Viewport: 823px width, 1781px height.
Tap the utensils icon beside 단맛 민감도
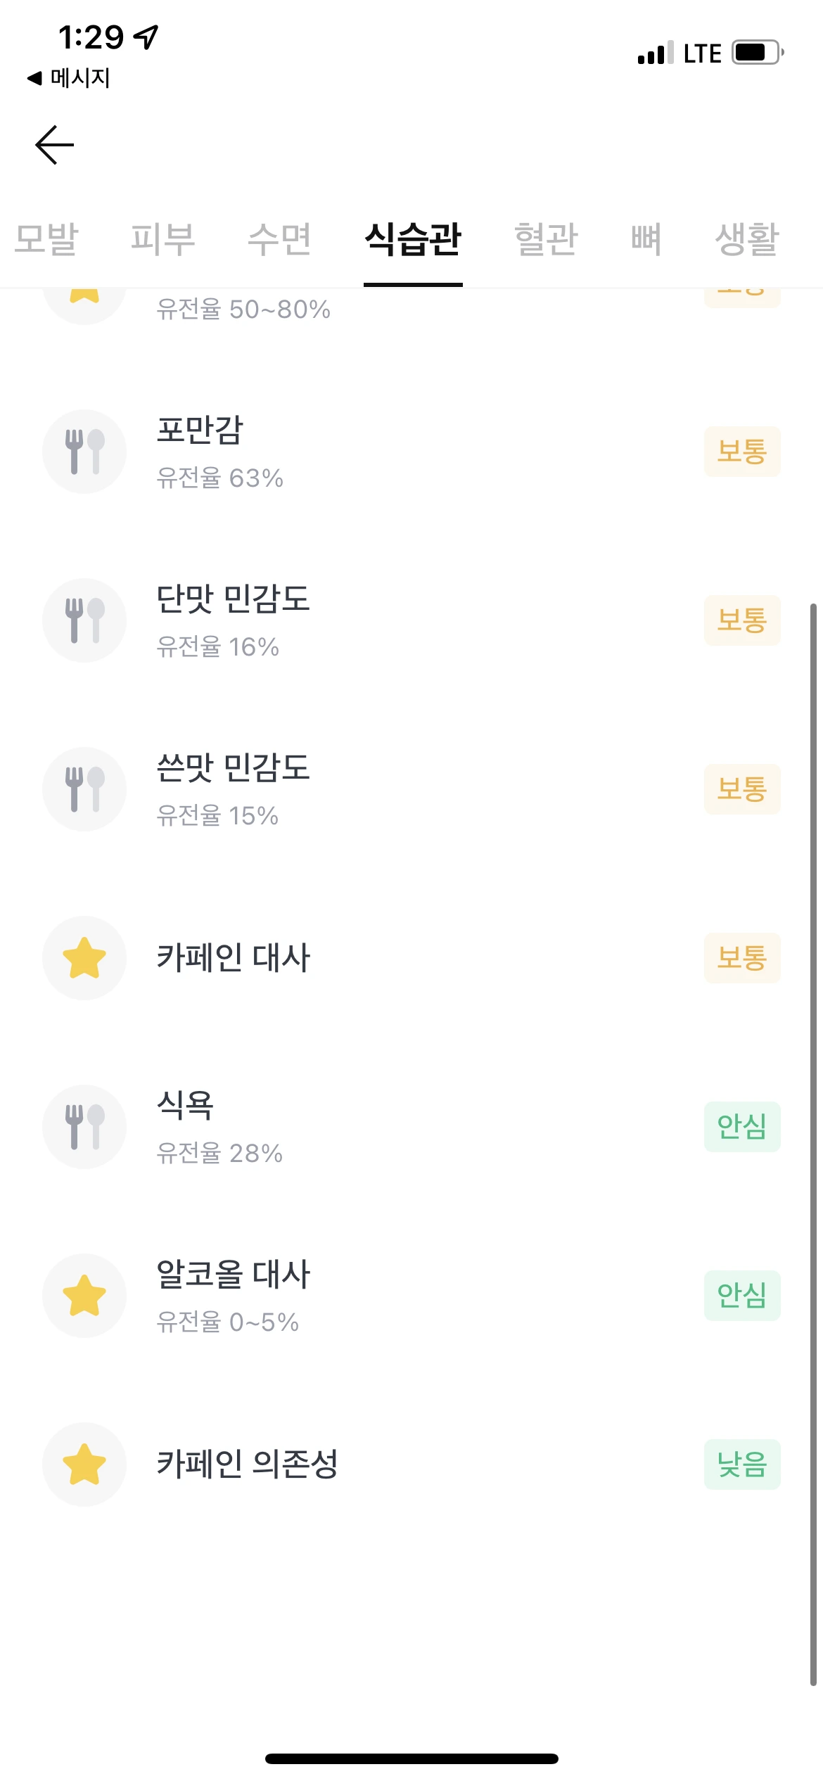(84, 620)
